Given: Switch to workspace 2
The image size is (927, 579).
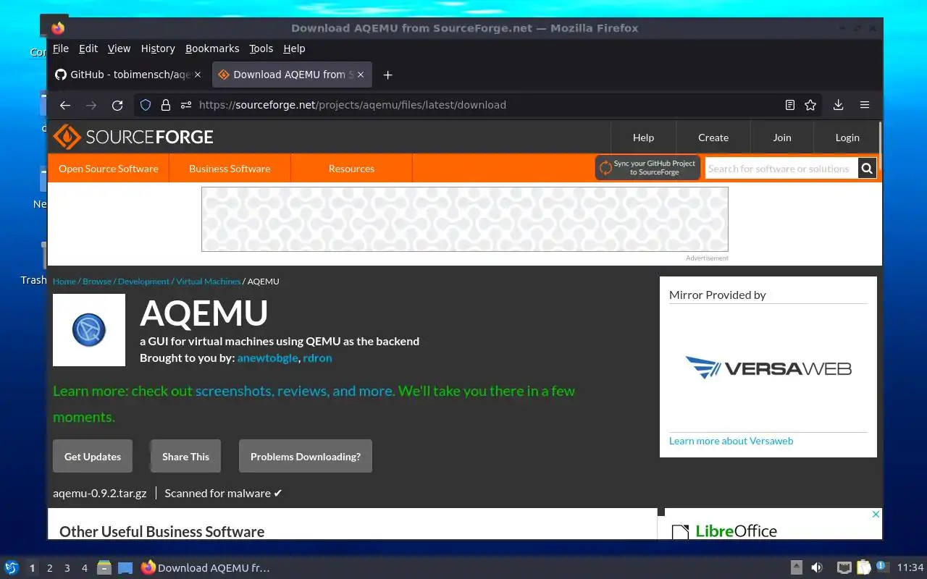Looking at the screenshot, I should click(x=49, y=568).
